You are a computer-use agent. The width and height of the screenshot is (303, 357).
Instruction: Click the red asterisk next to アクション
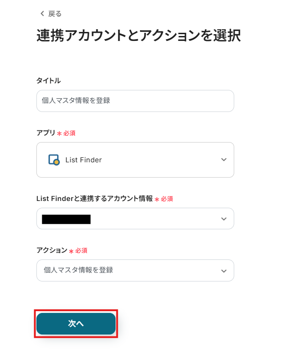(71, 251)
